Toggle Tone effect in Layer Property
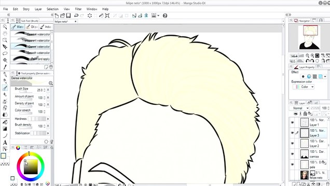The image size is (330, 186). pos(315,76)
